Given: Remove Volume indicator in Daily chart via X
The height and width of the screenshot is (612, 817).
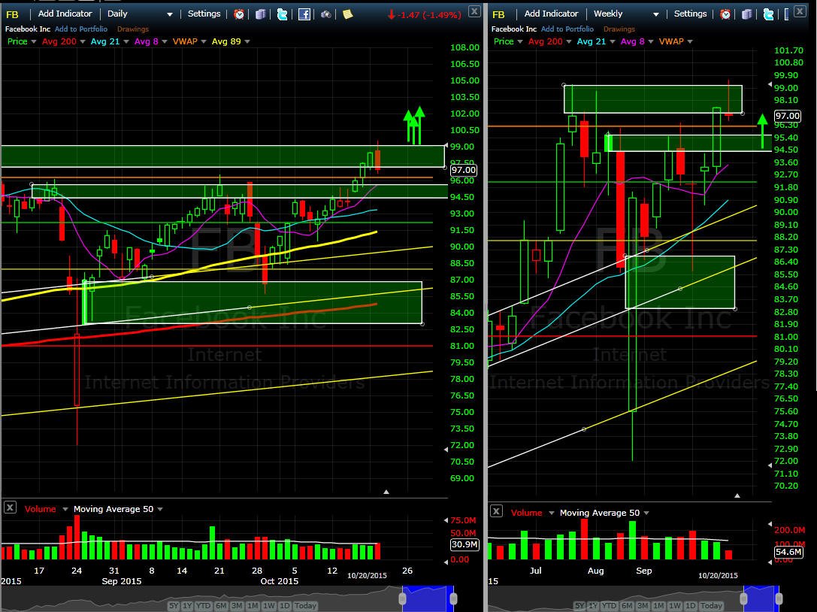Looking at the screenshot, I should coord(10,507).
